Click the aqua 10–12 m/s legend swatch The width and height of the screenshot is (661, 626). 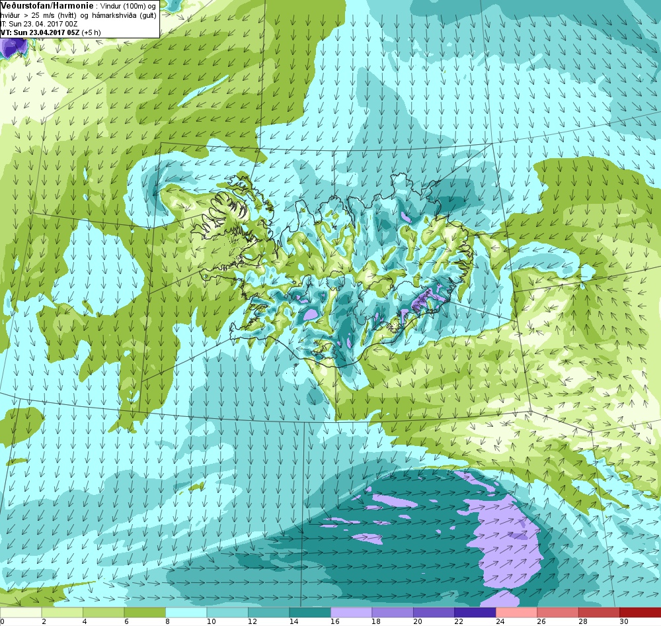(x=227, y=612)
